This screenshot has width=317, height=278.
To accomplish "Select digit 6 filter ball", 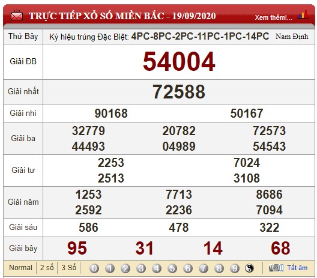I will coord(188,268).
